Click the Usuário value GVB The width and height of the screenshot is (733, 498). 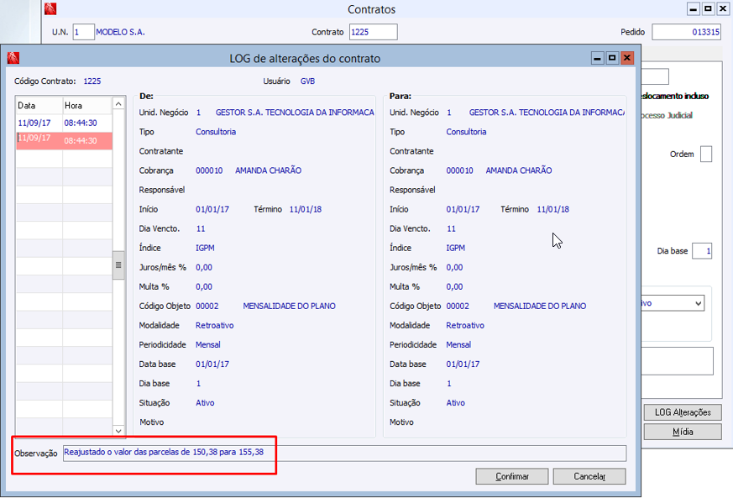(307, 81)
